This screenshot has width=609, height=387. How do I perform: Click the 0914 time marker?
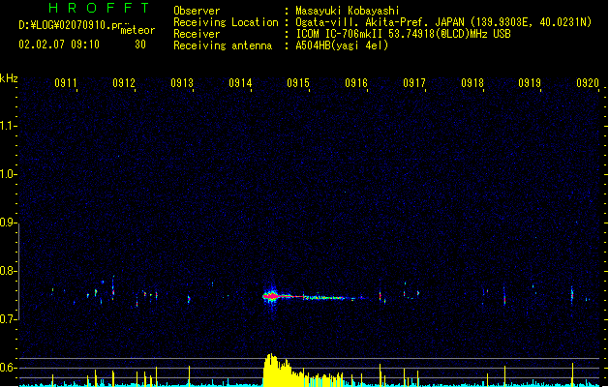point(240,83)
